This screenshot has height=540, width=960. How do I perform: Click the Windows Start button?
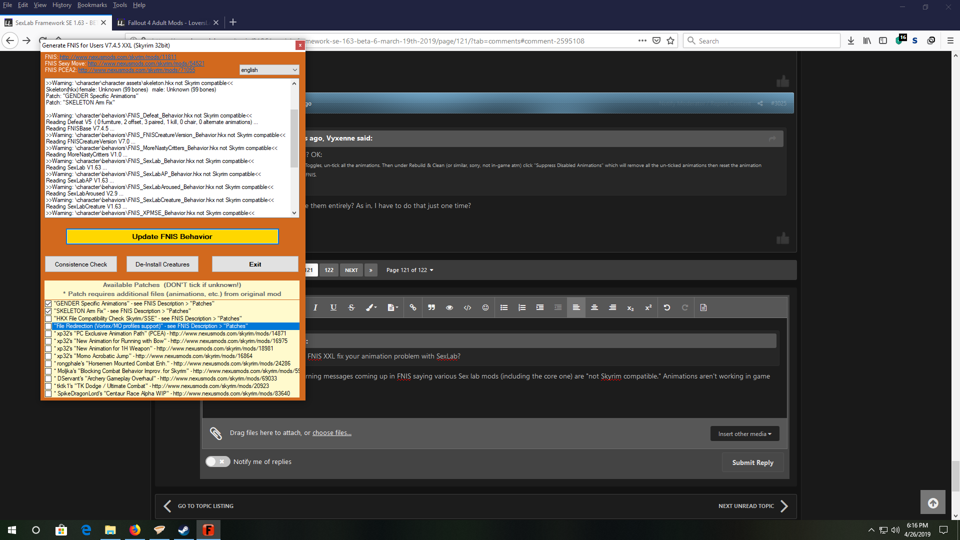[x=12, y=530]
